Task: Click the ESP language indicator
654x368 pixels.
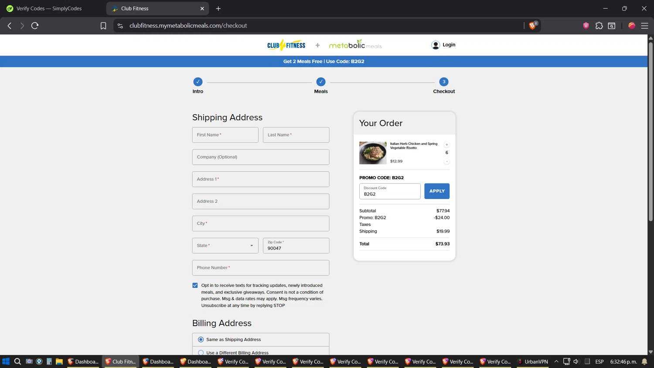Action: [599, 361]
